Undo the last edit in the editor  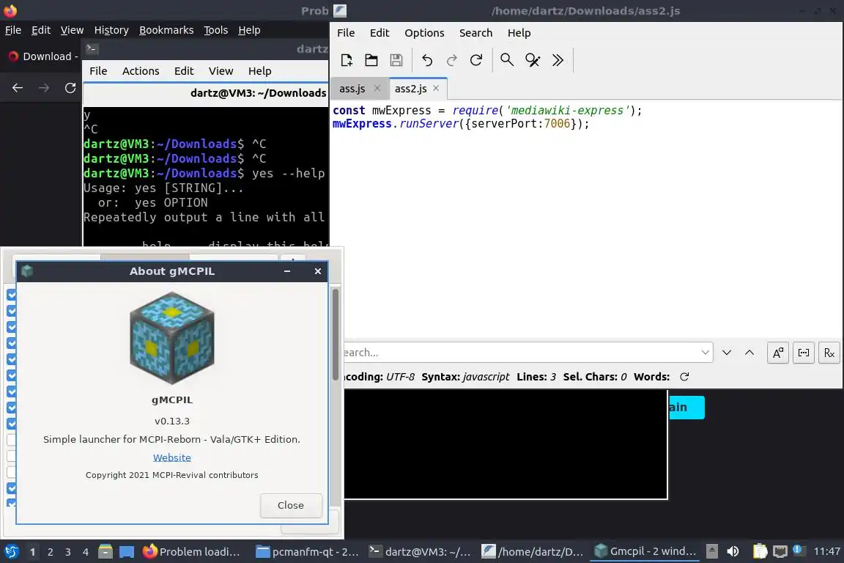click(427, 60)
